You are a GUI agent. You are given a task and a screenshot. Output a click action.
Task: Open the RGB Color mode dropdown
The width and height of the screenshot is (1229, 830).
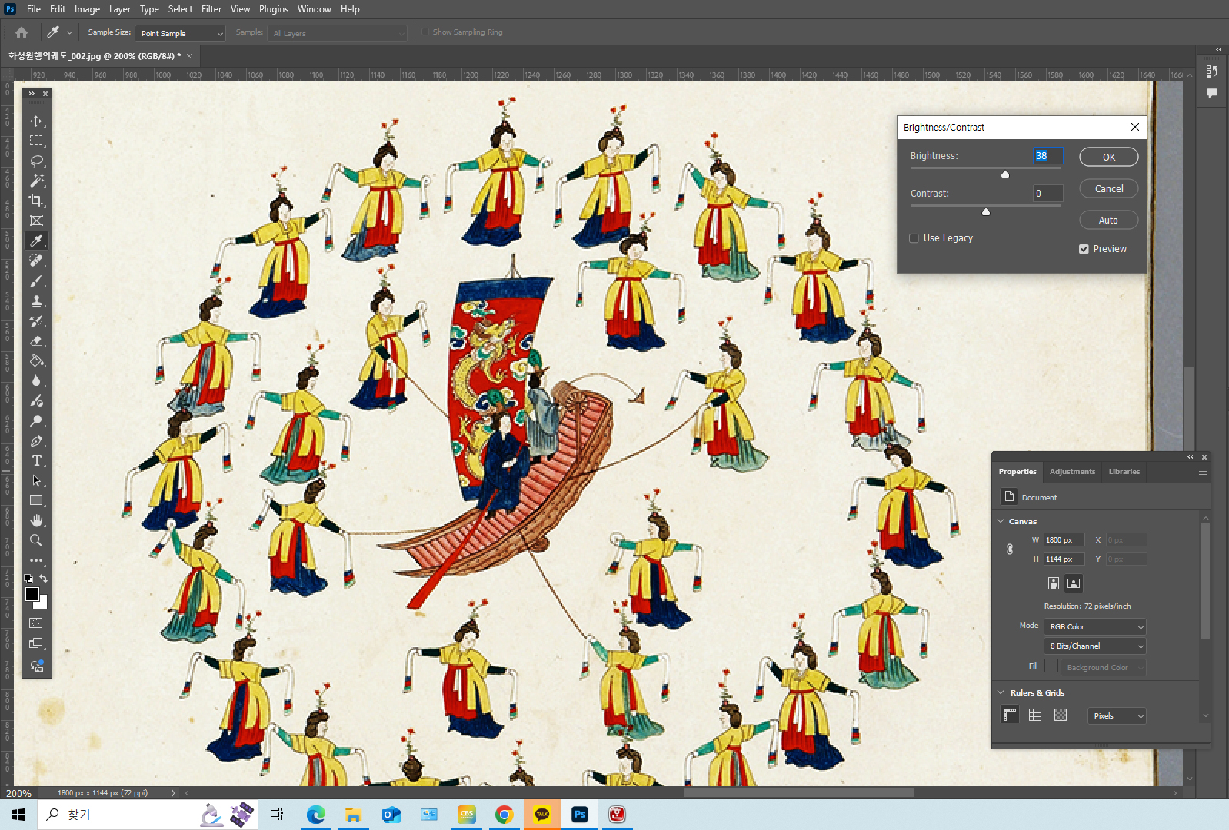[1094, 627]
